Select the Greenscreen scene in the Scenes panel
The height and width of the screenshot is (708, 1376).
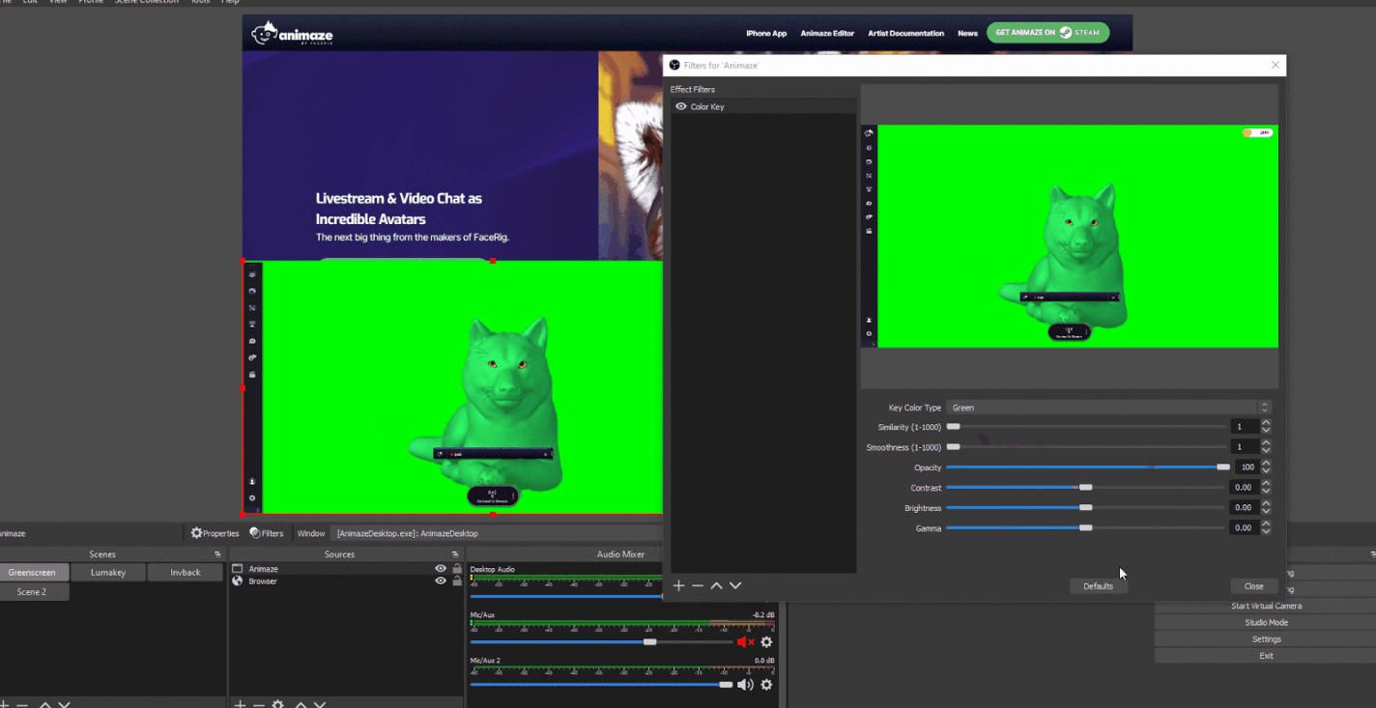point(34,572)
